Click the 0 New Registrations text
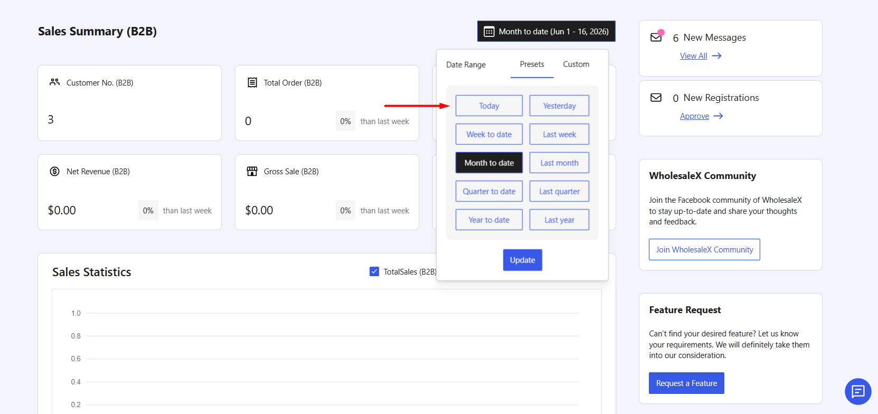The width and height of the screenshot is (878, 414). [715, 98]
